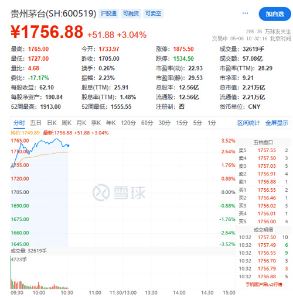Click the 可融资 tag

coord(131,13)
